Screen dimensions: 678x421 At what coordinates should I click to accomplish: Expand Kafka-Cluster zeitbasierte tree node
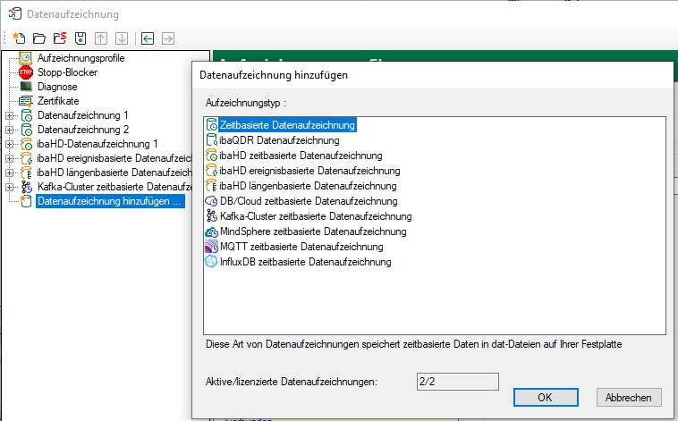(x=9, y=187)
